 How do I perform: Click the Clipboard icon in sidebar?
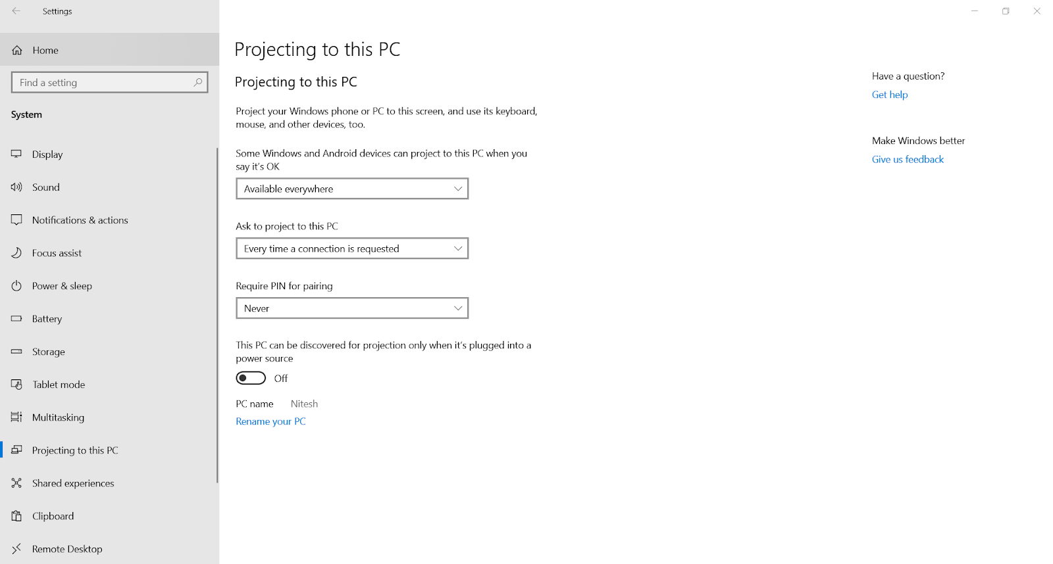click(16, 516)
